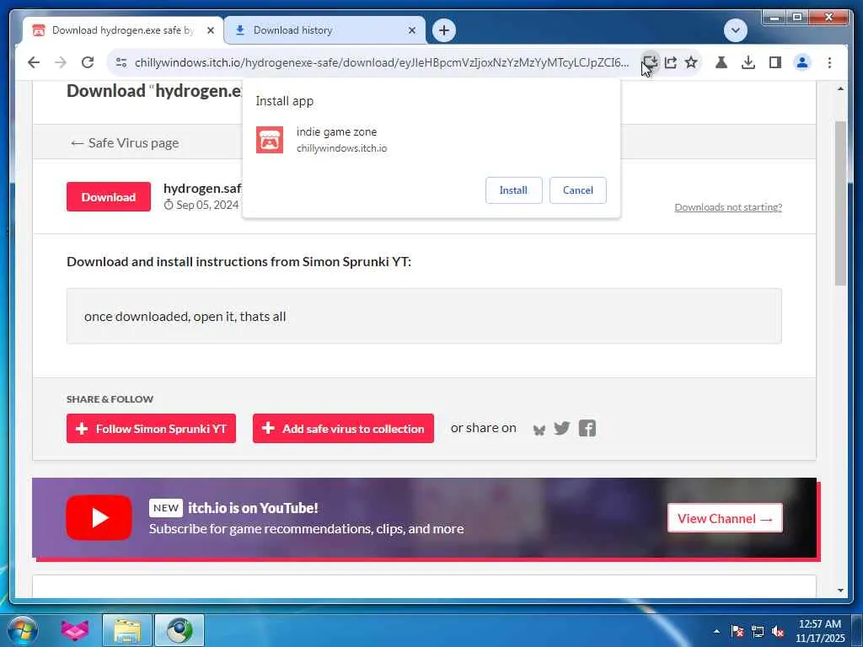Select the Download hydrogen.exe safe tab
This screenshot has width=863, height=647.
123,30
